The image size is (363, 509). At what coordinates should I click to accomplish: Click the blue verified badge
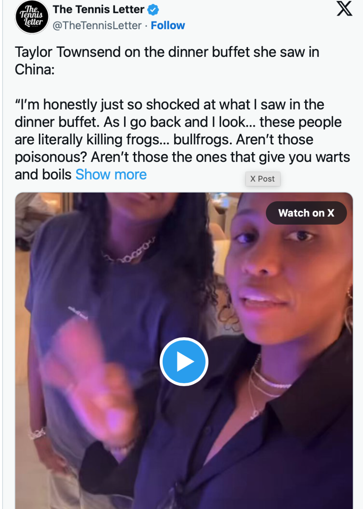[x=153, y=10]
